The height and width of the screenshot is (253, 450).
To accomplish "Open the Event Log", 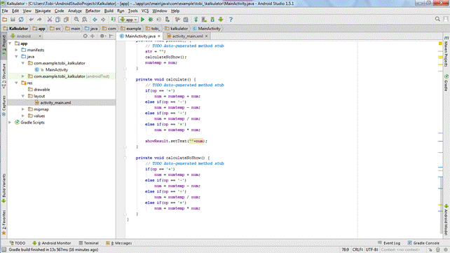I will pyautogui.click(x=389, y=243).
